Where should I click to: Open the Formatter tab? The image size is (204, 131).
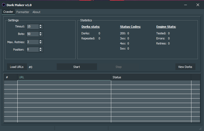point(23,12)
